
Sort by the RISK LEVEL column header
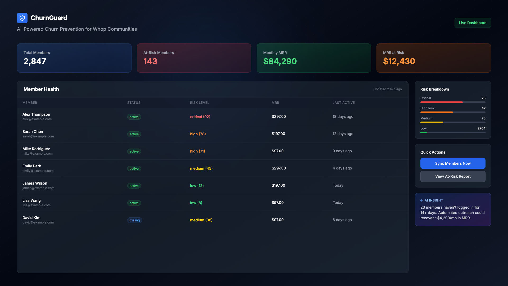click(199, 103)
